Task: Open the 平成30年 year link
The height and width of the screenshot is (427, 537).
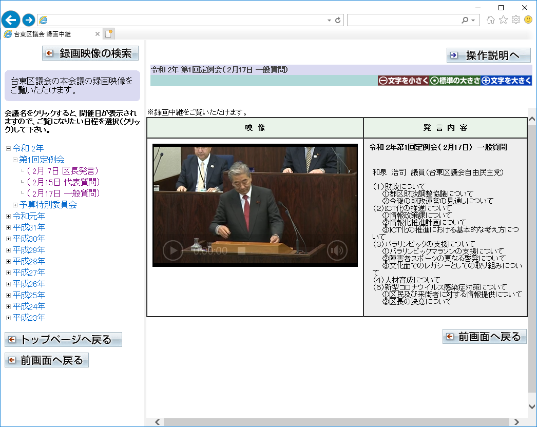Action: (29, 239)
